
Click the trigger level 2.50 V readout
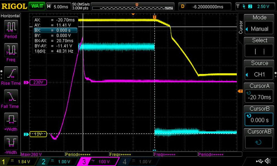[263, 6]
